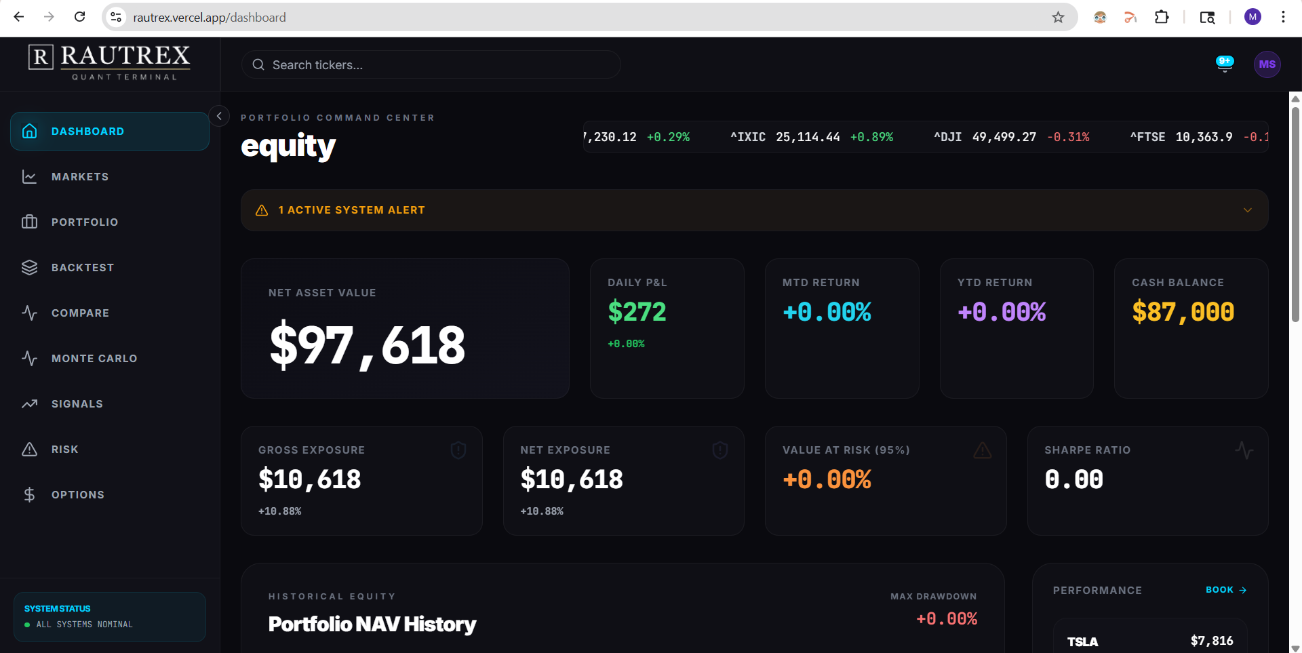Reload the page with the browser refresh icon
The width and height of the screenshot is (1302, 653).
79,17
